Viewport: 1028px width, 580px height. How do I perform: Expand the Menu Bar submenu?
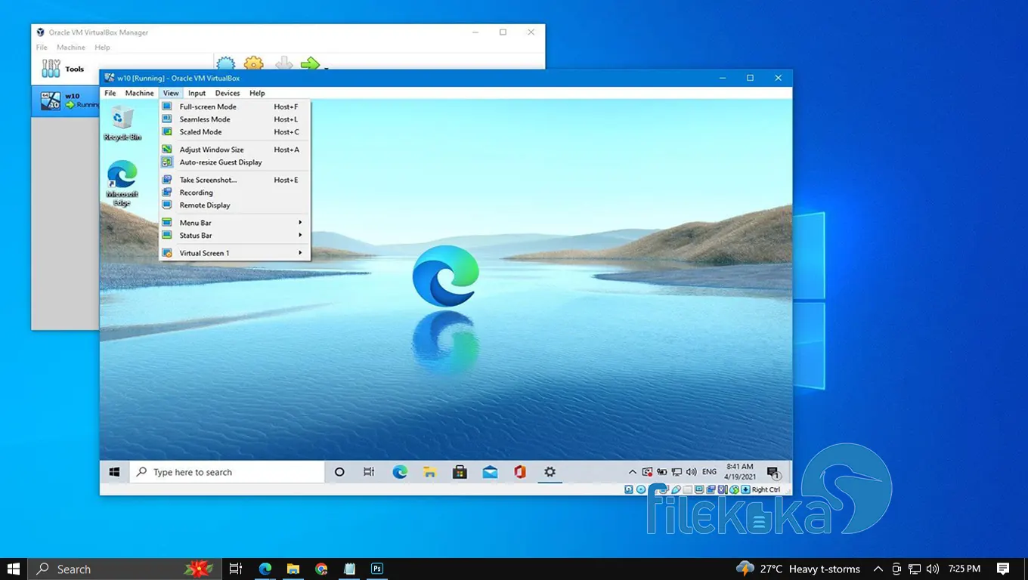point(234,223)
